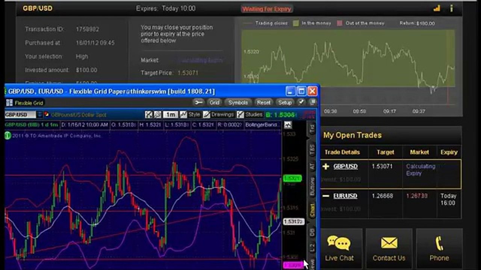The image size is (481, 270).
Task: Open the AT side tab
Action: tap(312, 166)
